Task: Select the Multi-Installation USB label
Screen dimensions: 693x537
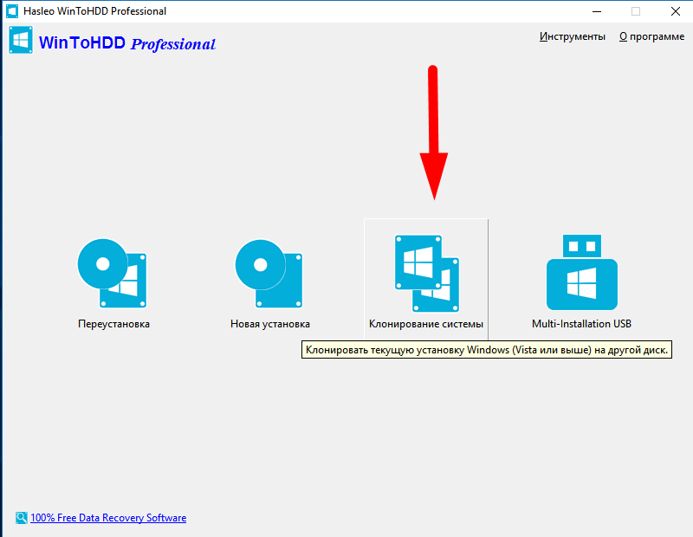Action: [581, 324]
